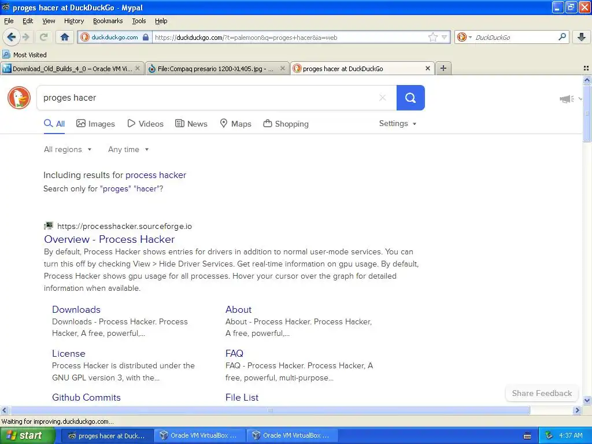The image size is (592, 444).
Task: Open the Tools menu
Action: [x=139, y=21]
